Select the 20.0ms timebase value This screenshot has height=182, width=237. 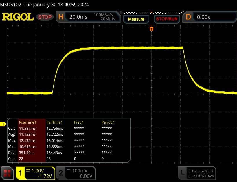78,17
